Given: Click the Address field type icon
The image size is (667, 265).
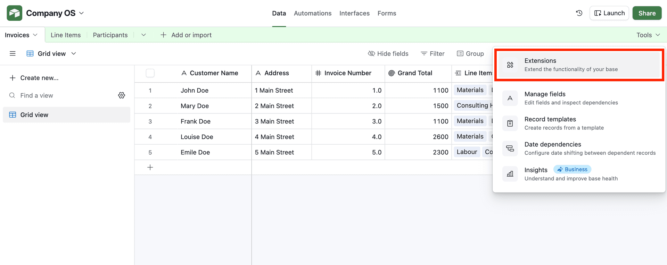Looking at the screenshot, I should [x=258, y=73].
